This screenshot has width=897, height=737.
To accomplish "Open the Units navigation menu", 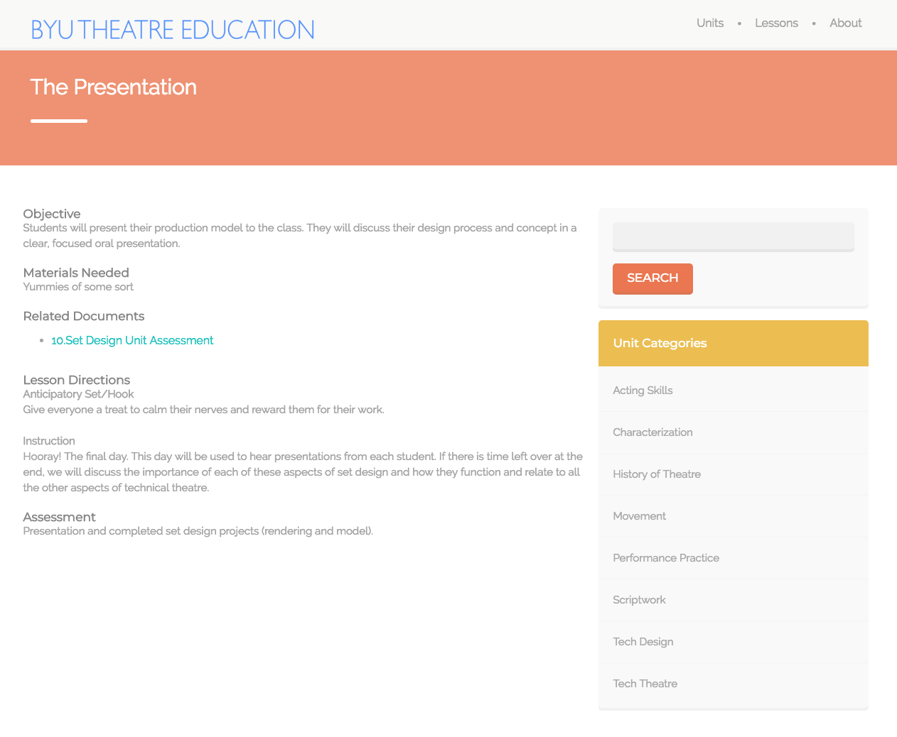I will click(x=709, y=23).
